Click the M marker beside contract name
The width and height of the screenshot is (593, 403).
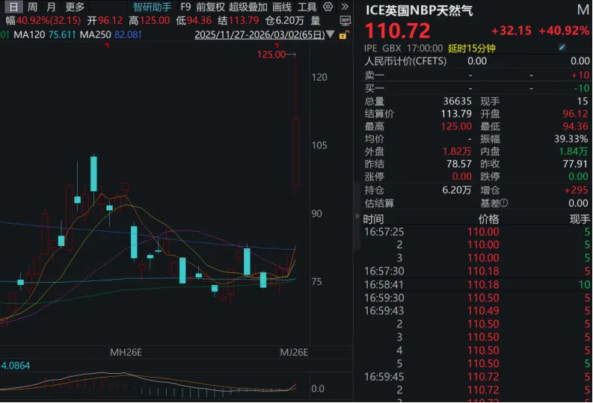coord(583,10)
